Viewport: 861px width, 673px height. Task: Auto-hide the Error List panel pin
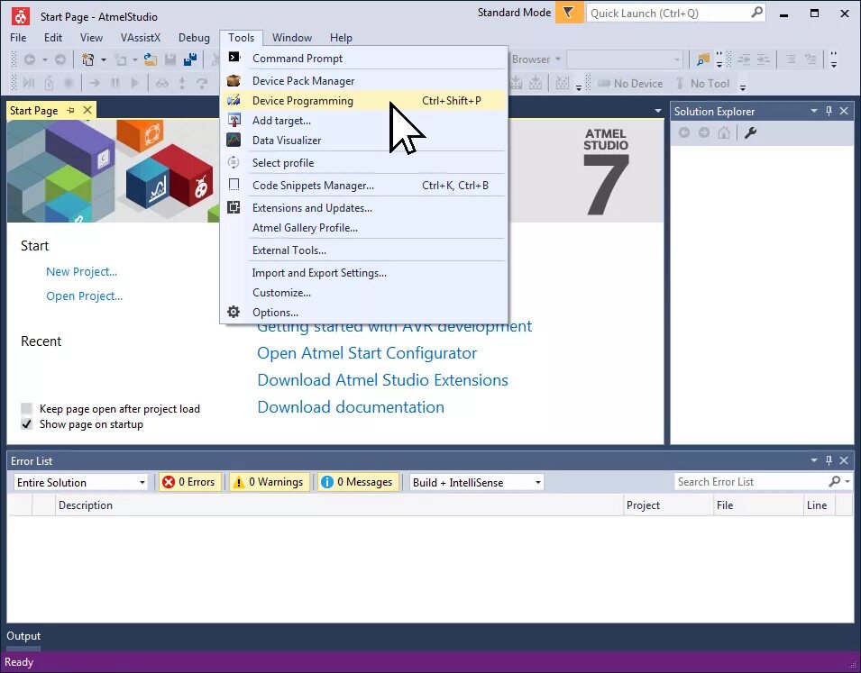click(x=829, y=460)
